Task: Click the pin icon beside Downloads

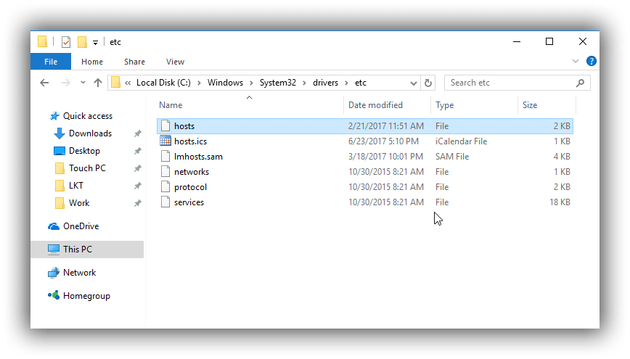Action: coord(137,133)
